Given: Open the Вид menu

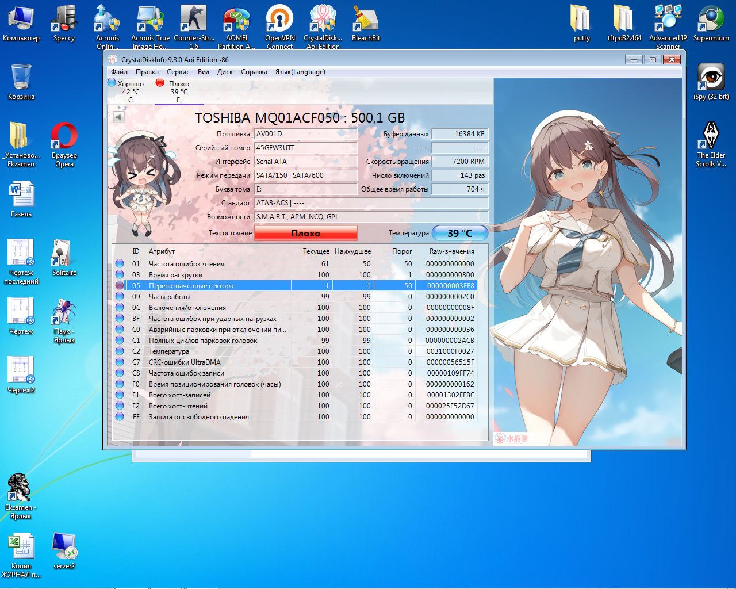Looking at the screenshot, I should pyautogui.click(x=204, y=72).
